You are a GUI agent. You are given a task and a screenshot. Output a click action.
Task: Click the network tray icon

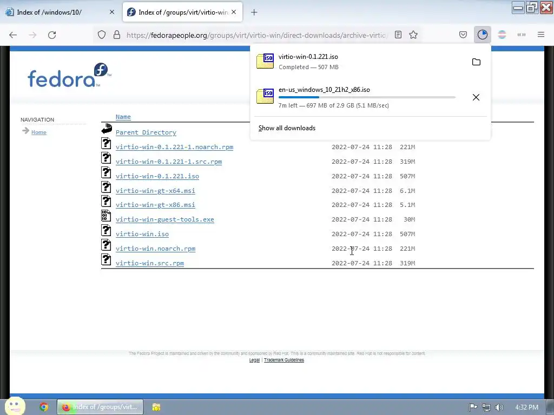(486, 407)
